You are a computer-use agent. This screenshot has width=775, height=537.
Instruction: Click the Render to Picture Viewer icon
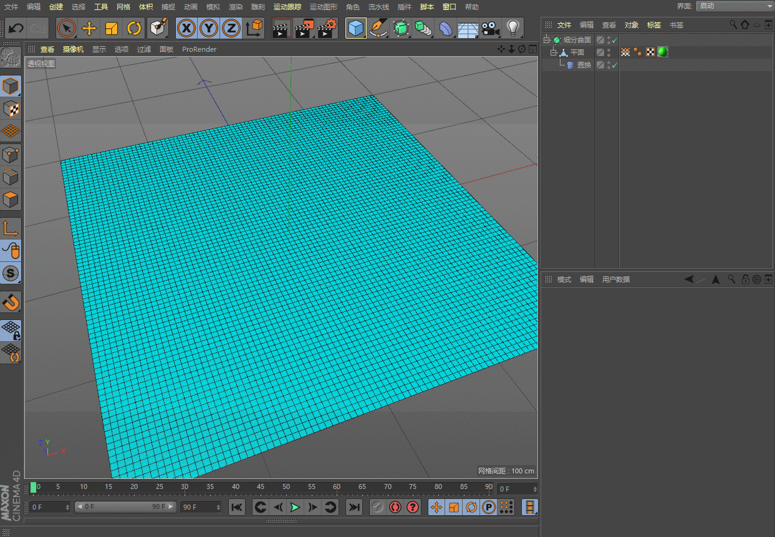pyautogui.click(x=304, y=29)
